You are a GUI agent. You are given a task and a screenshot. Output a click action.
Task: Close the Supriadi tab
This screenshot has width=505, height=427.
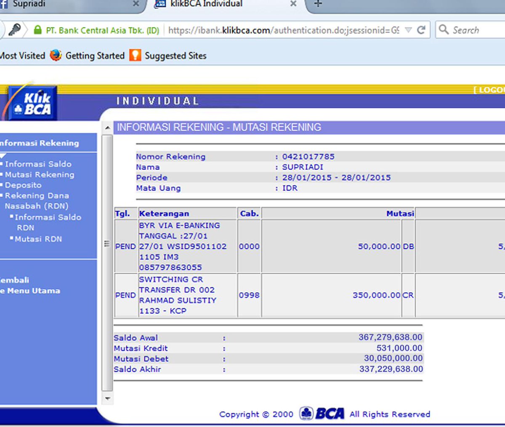136,4
